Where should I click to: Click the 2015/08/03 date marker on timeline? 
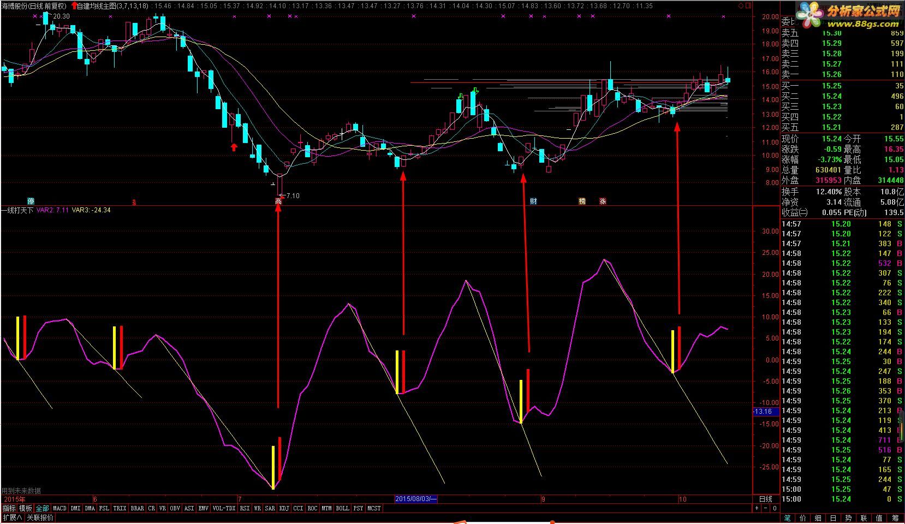[416, 499]
